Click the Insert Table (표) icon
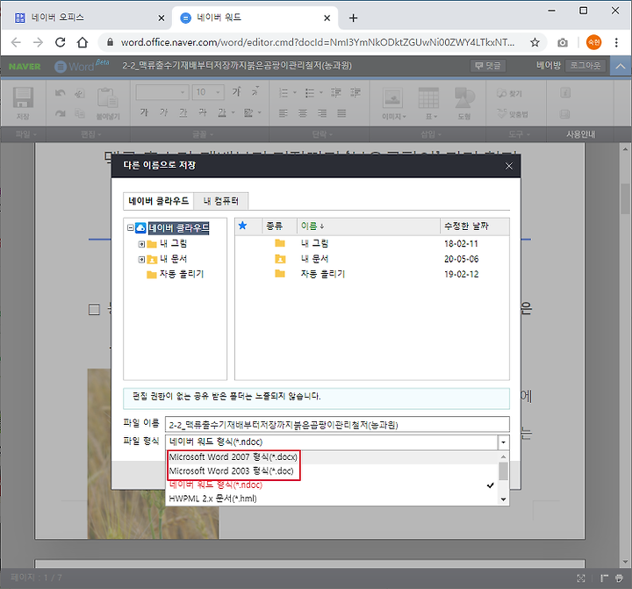 coord(428,98)
